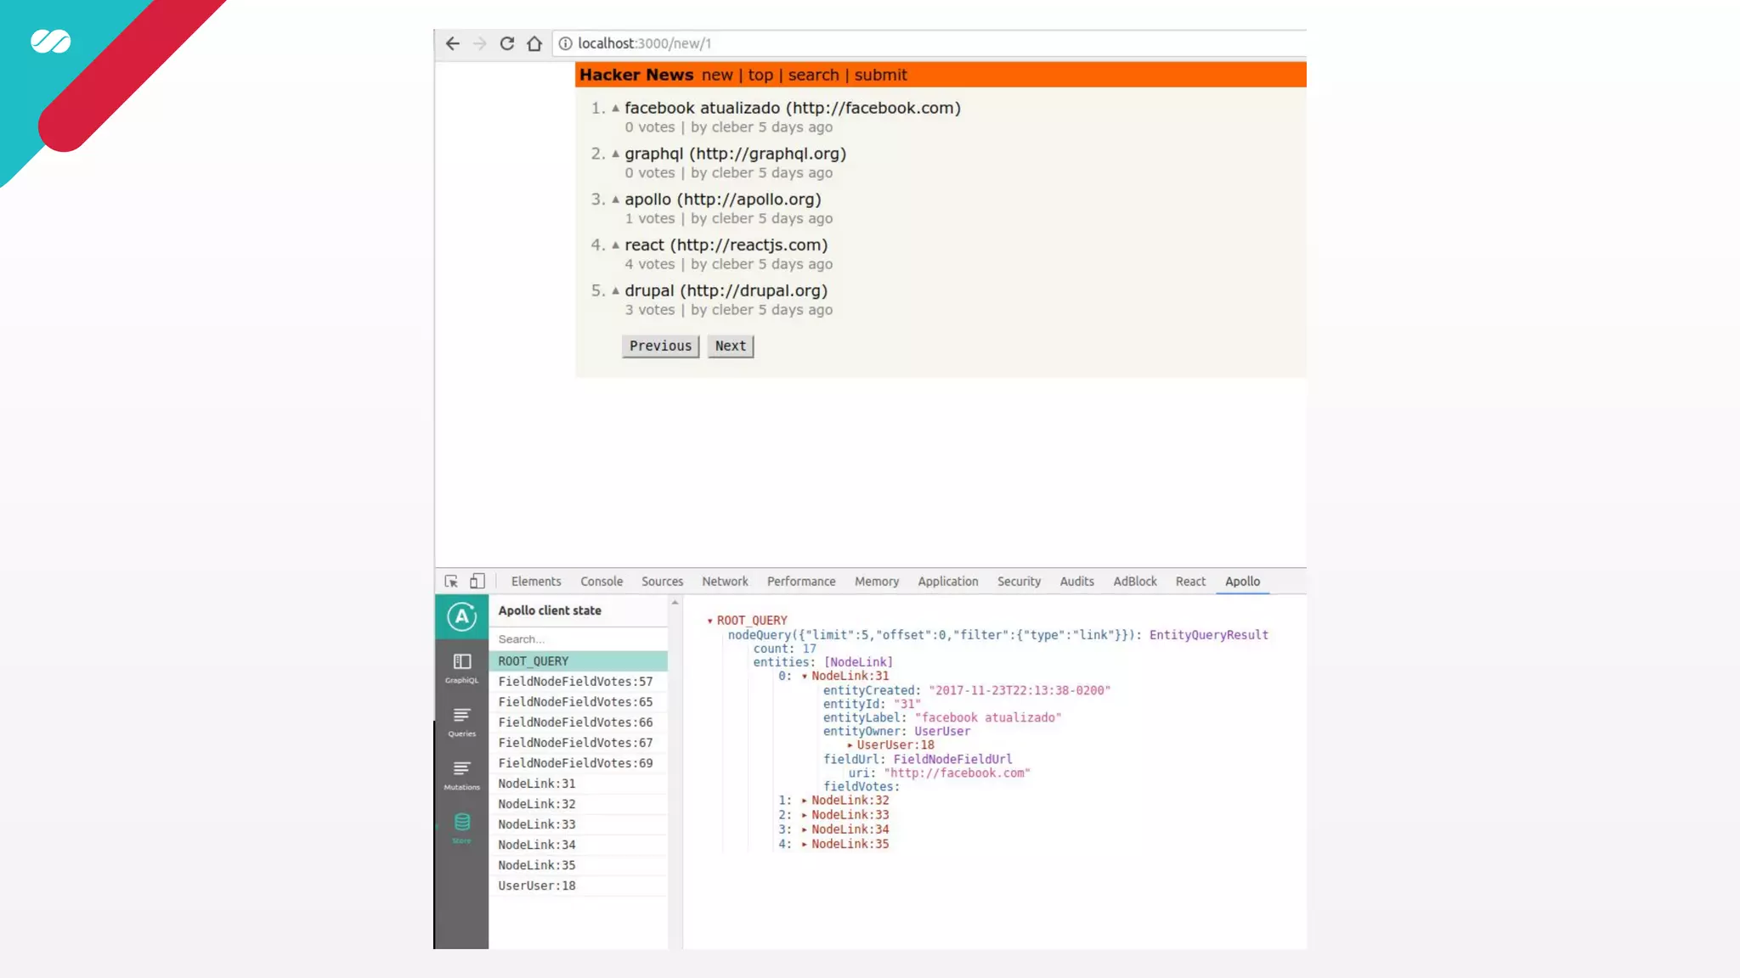Viewport: 1740px width, 978px height.
Task: Select FieldNodeFieldVotes:67 entry
Action: [578, 743]
